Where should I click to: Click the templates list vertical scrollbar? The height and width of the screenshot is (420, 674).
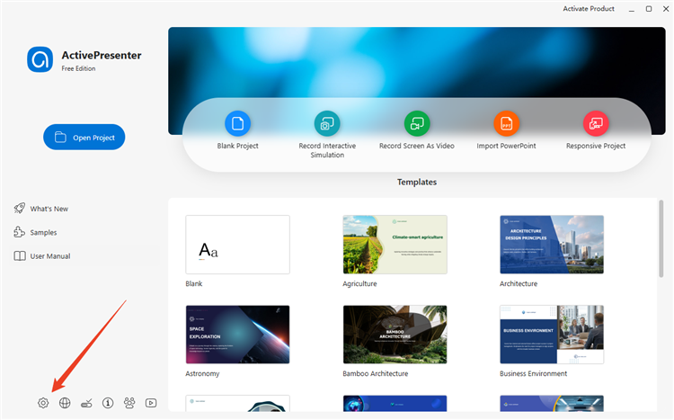[x=661, y=239]
